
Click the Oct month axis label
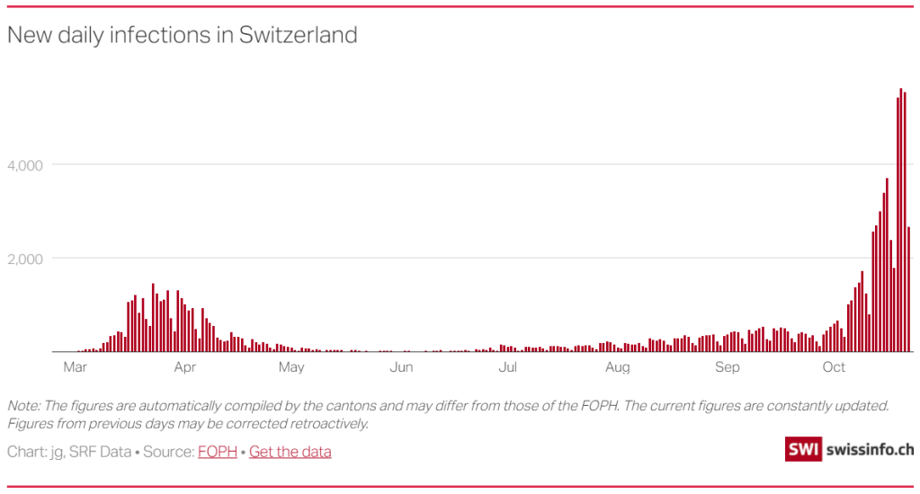(834, 367)
